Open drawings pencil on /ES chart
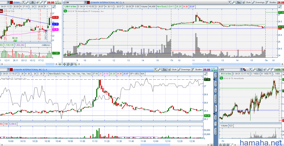 [x=269, y=70]
